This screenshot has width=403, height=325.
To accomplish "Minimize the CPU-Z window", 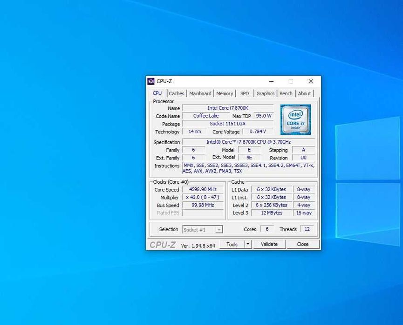I will pyautogui.click(x=271, y=81).
